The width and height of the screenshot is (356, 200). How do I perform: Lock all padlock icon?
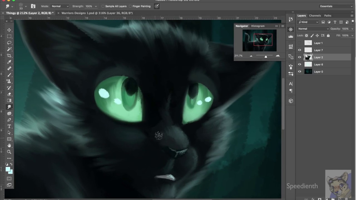click(328, 36)
